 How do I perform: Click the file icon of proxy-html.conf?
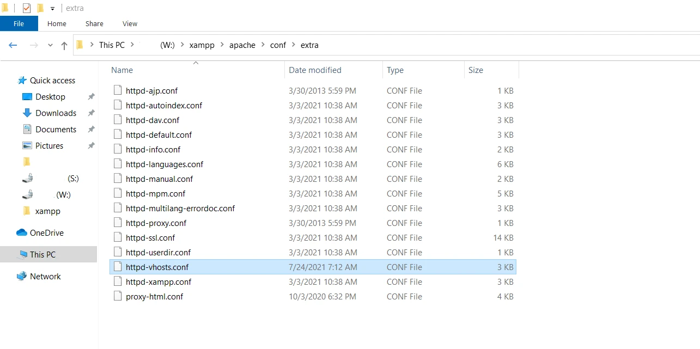tap(117, 296)
